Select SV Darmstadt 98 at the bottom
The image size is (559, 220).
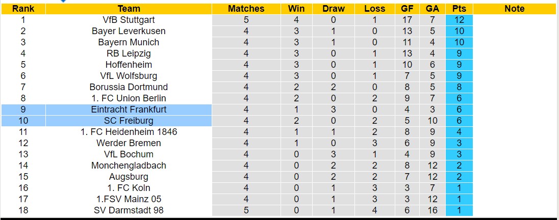coord(129,210)
